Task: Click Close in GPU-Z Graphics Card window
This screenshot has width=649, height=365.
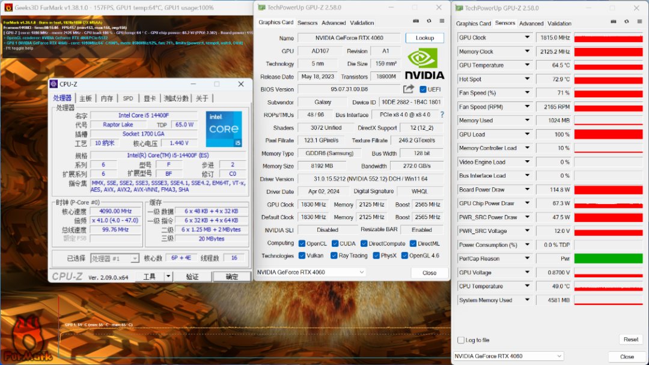Action: (x=429, y=273)
